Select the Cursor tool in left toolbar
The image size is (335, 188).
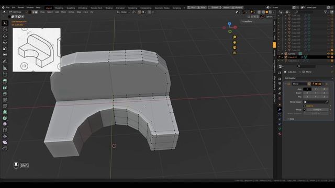pyautogui.click(x=5, y=29)
